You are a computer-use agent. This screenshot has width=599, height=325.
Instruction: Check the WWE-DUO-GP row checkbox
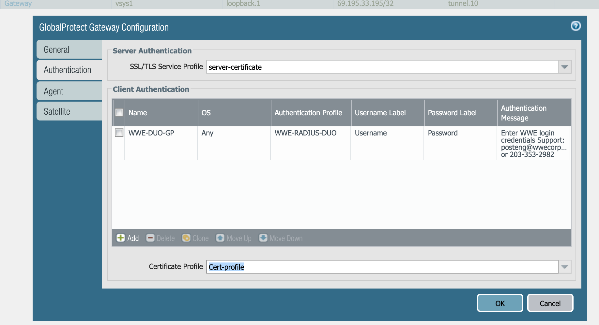(x=119, y=133)
